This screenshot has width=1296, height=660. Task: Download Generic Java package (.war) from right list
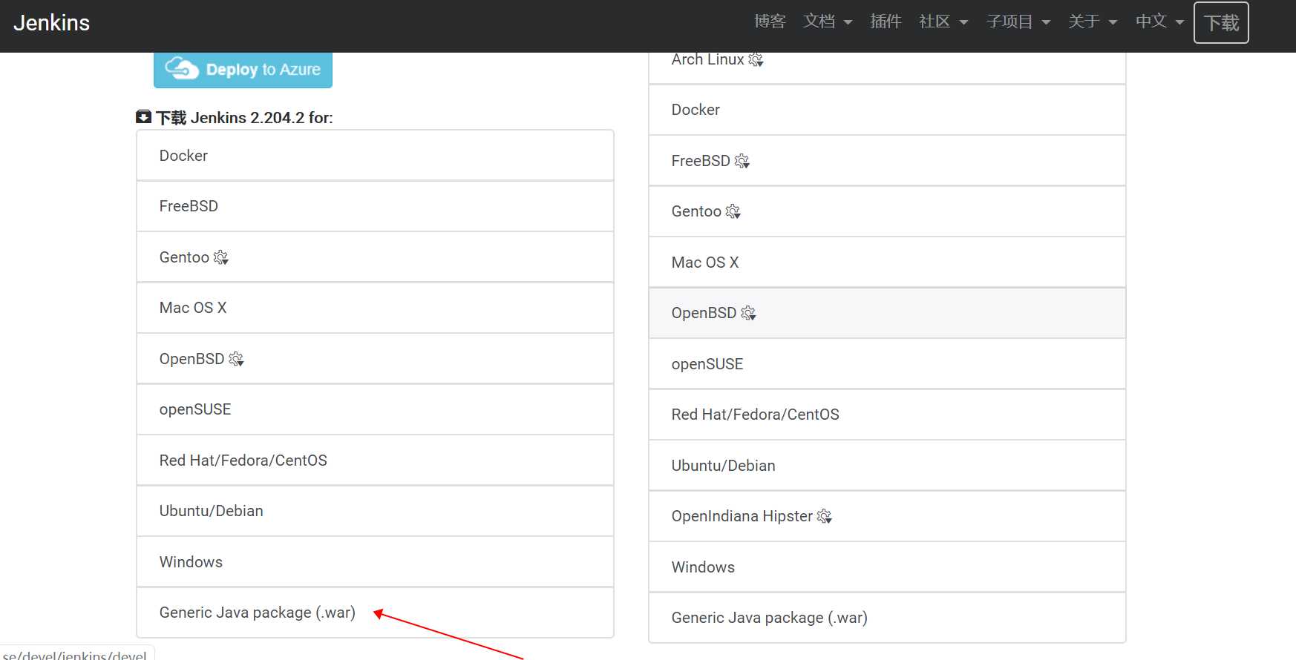887,618
